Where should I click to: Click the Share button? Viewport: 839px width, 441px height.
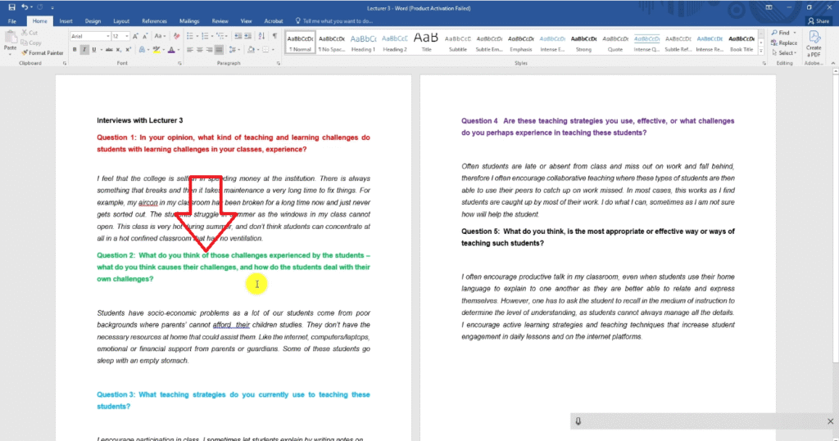click(x=817, y=20)
